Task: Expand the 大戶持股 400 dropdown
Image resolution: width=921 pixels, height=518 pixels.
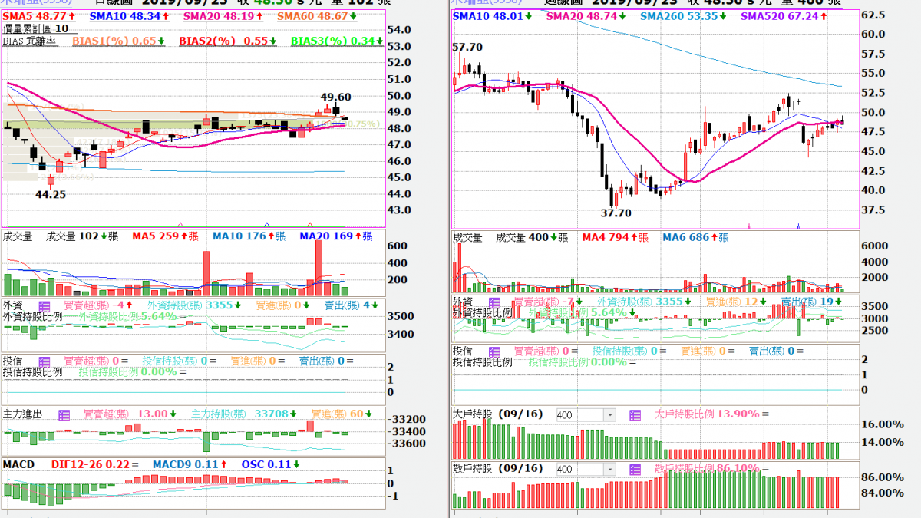Action: (x=610, y=415)
